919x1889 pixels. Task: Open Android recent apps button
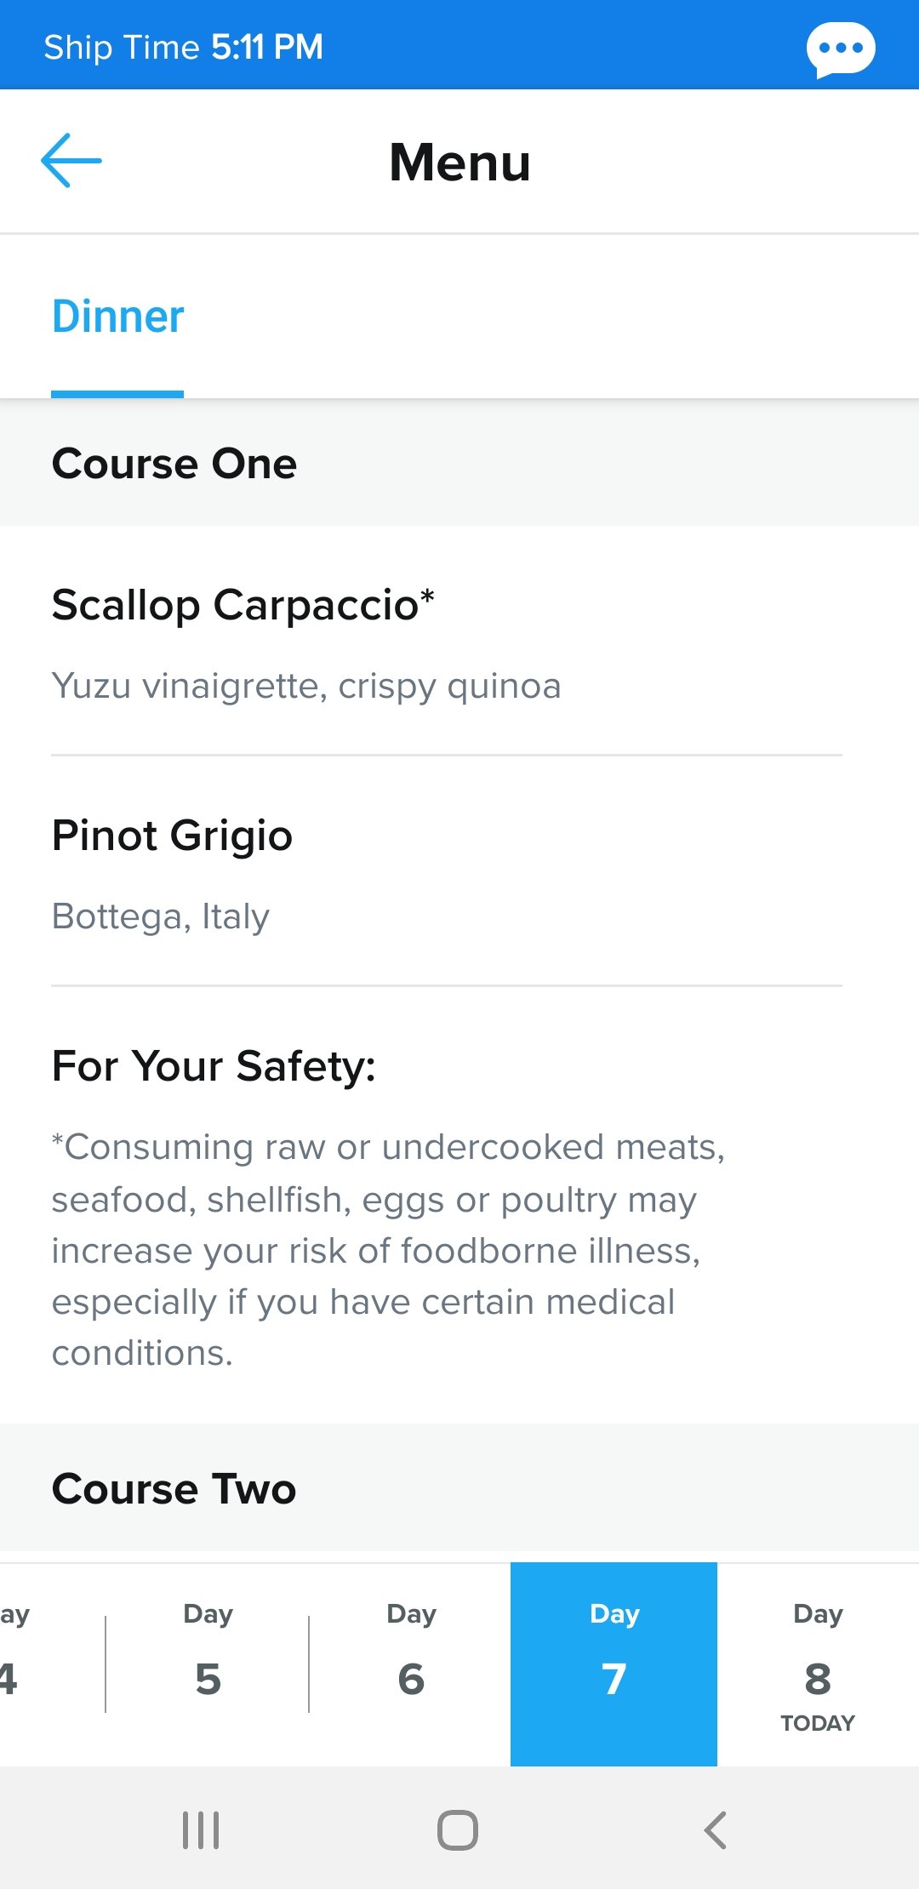201,1830
